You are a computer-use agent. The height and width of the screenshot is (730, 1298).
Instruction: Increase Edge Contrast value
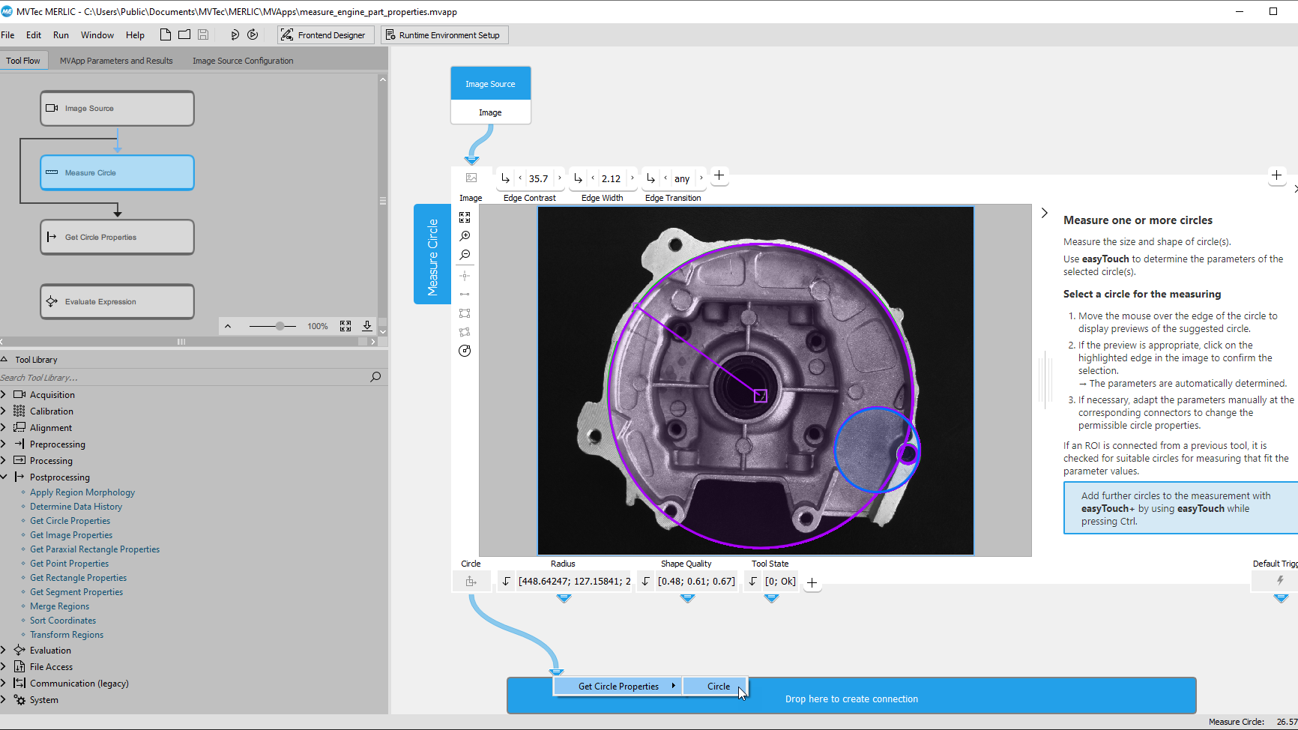coord(559,178)
